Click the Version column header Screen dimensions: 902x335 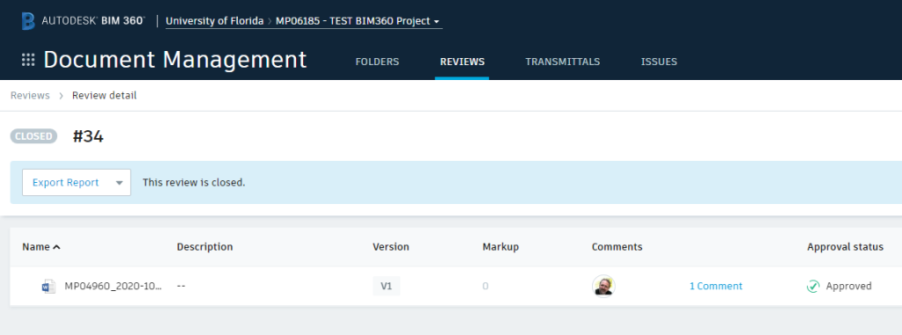click(391, 247)
